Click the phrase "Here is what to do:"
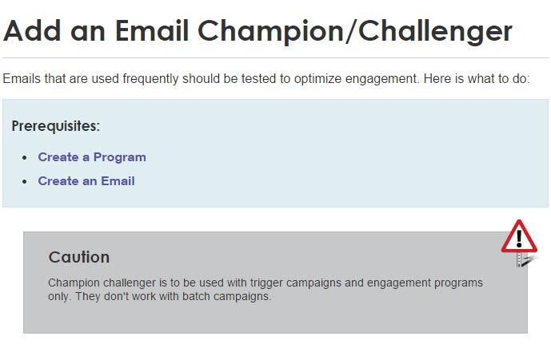 point(477,78)
